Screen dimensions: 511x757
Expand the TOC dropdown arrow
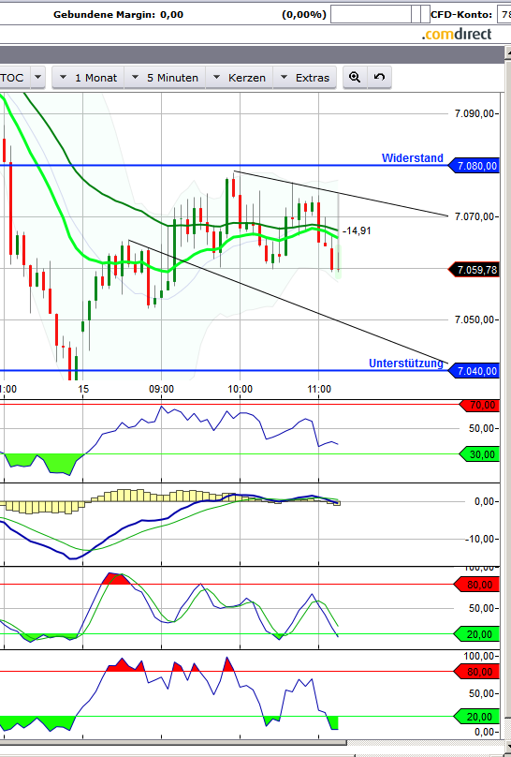click(38, 77)
